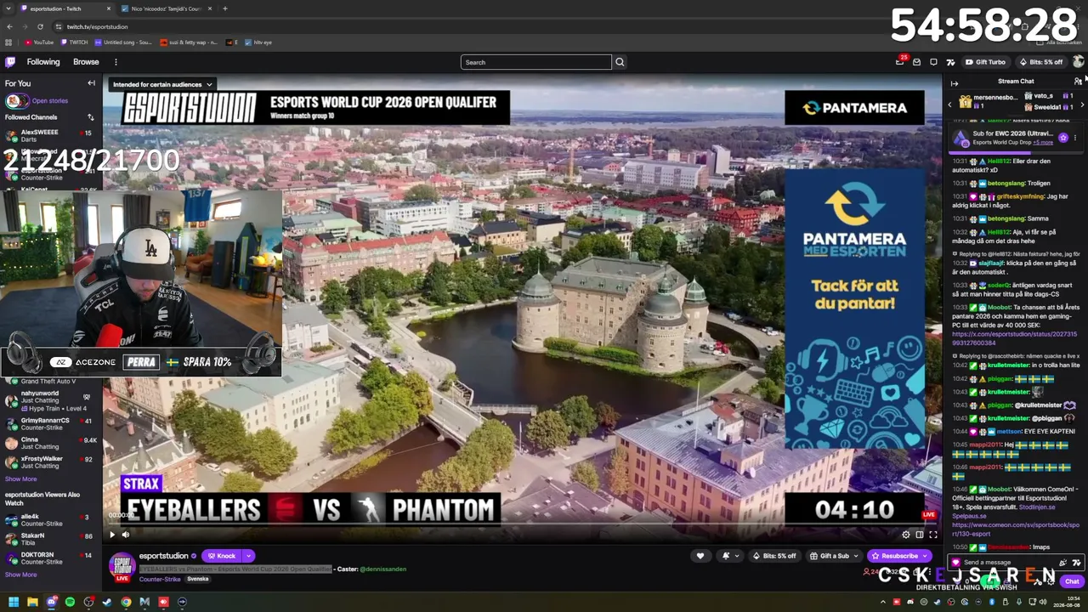
Task: Open the Gift a Sub dropdown
Action: point(833,556)
